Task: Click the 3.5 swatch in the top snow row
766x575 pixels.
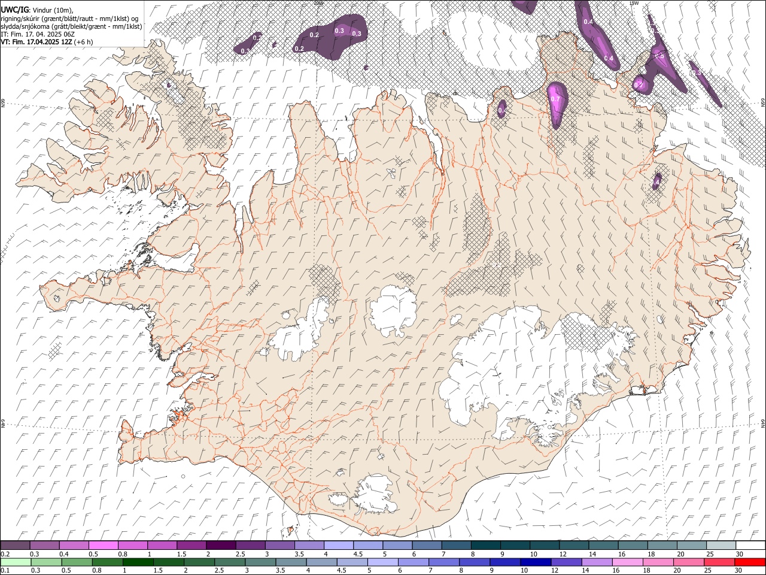Action: point(309,545)
